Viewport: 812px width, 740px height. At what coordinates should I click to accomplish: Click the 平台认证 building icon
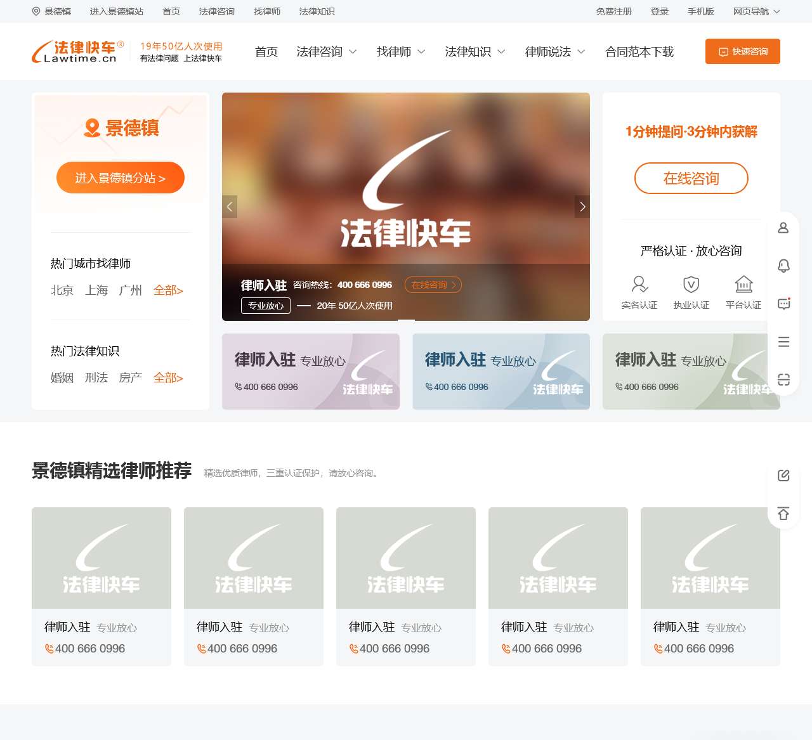pos(743,285)
